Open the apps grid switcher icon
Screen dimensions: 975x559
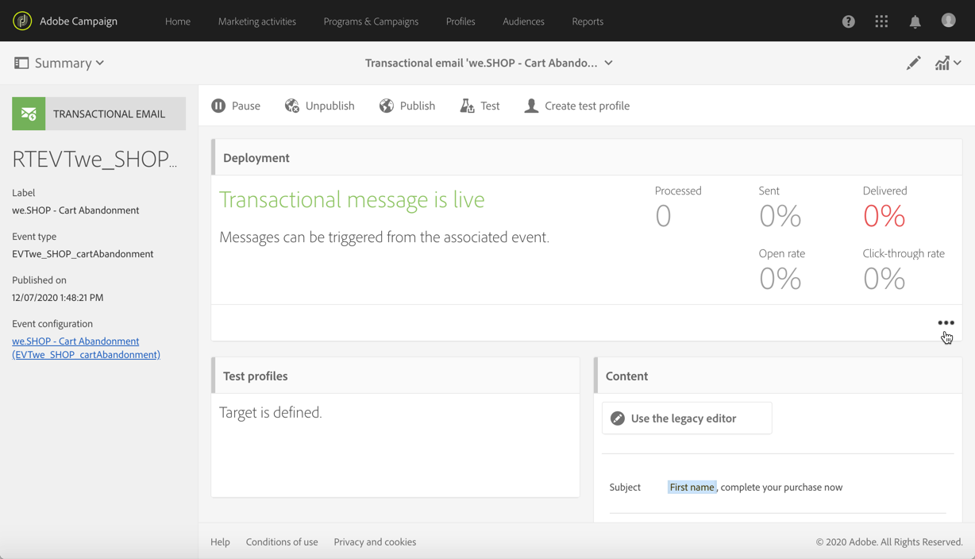[881, 21]
